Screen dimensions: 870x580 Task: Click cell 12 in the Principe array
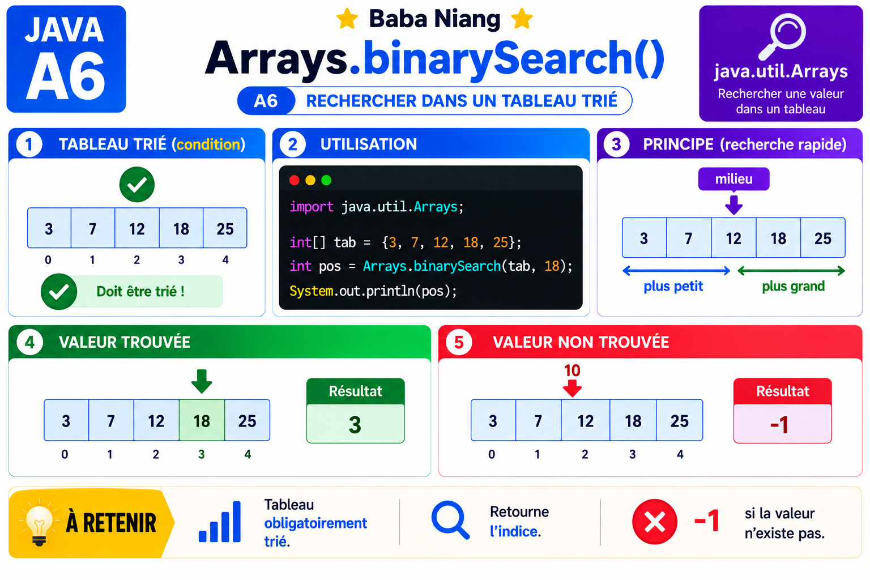pyautogui.click(x=733, y=238)
